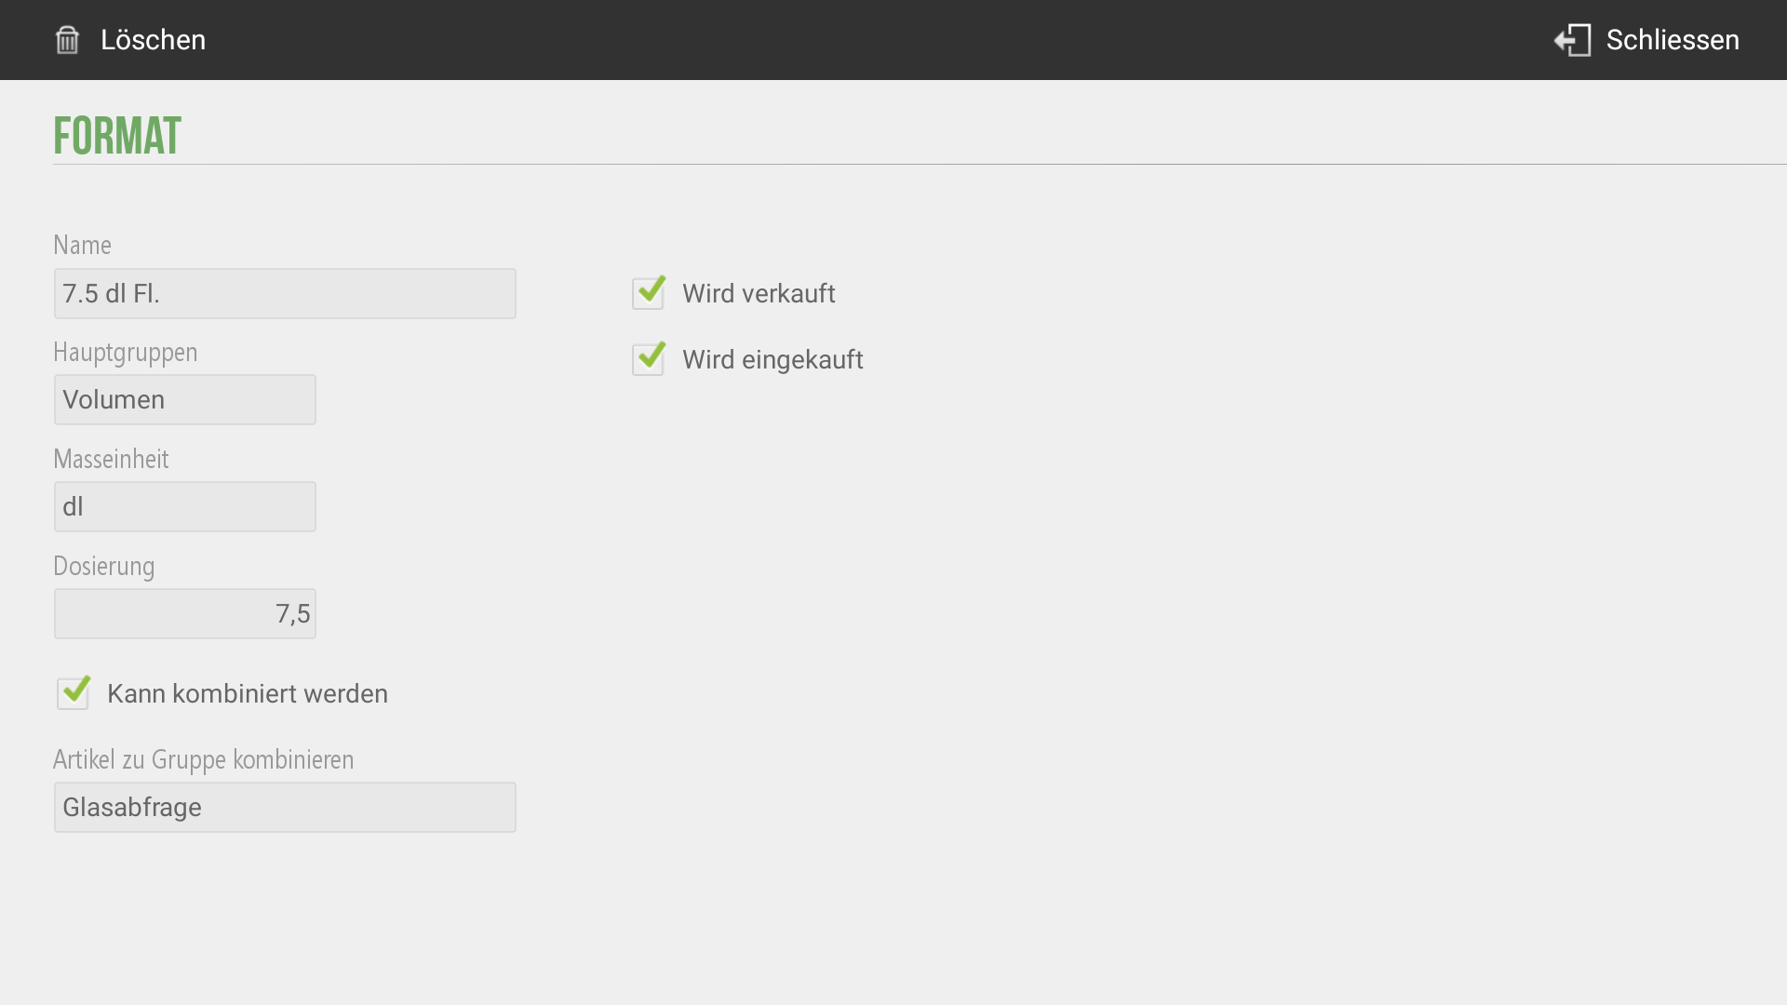Click the Wird eingekauft label text
The image size is (1787, 1005).
(773, 360)
